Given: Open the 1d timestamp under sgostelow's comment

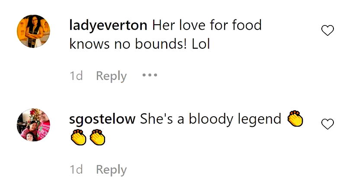Looking at the screenshot, I should (x=76, y=170).
